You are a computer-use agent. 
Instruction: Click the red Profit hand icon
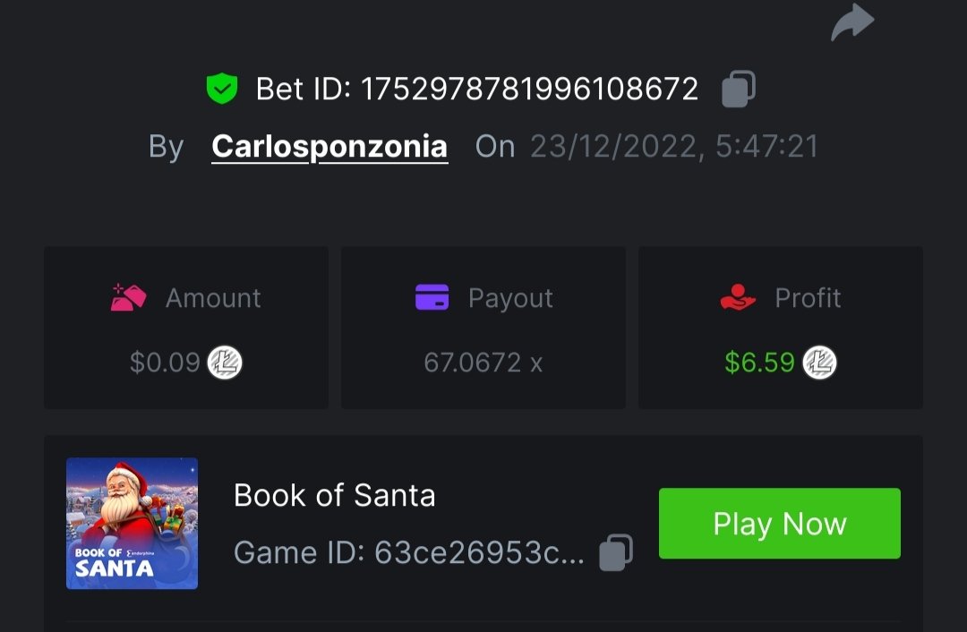738,298
